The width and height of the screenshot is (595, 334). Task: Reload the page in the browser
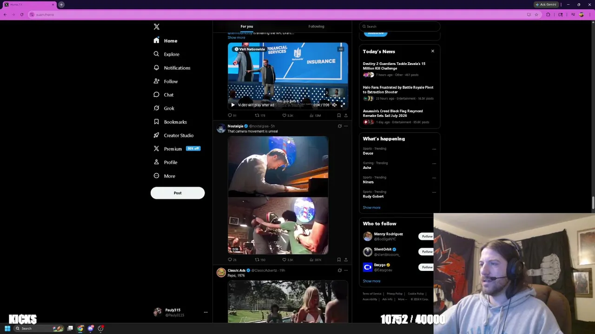pyautogui.click(x=22, y=15)
